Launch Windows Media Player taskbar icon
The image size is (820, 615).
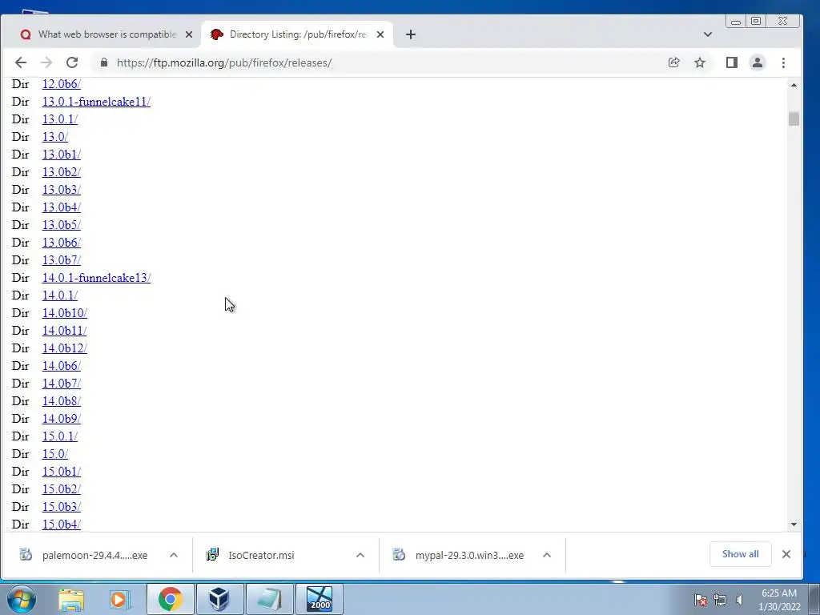point(119,599)
